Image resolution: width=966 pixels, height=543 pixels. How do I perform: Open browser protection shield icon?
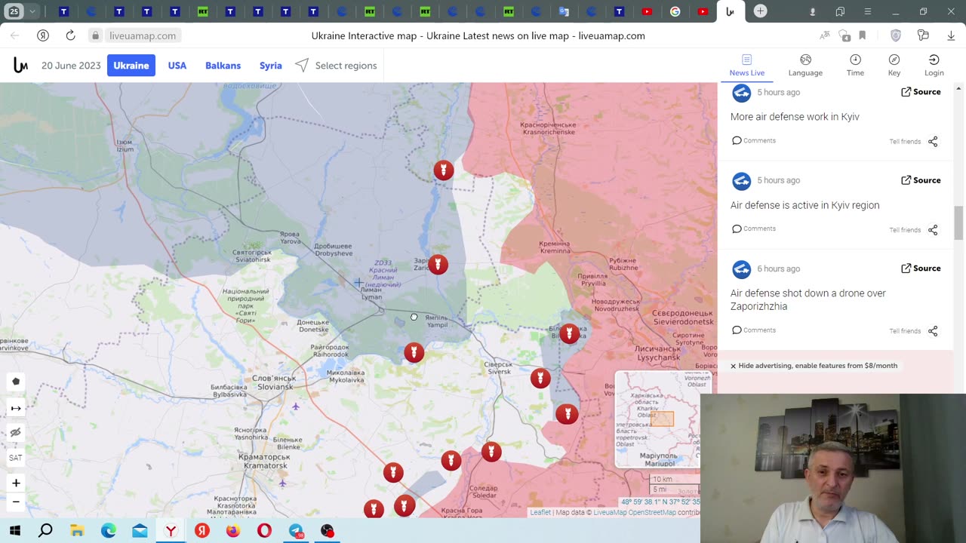click(x=896, y=35)
